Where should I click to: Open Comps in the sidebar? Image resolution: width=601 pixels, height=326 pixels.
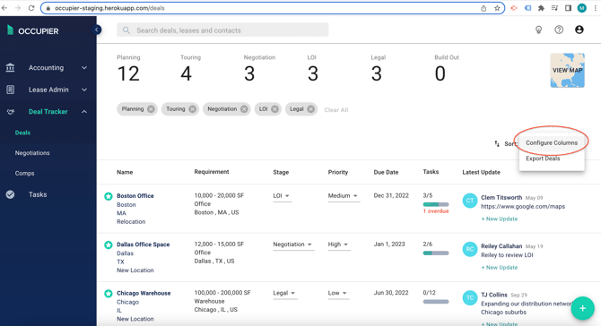coord(24,173)
